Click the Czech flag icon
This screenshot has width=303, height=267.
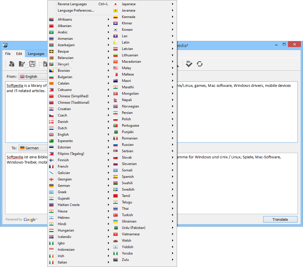tap(51, 115)
